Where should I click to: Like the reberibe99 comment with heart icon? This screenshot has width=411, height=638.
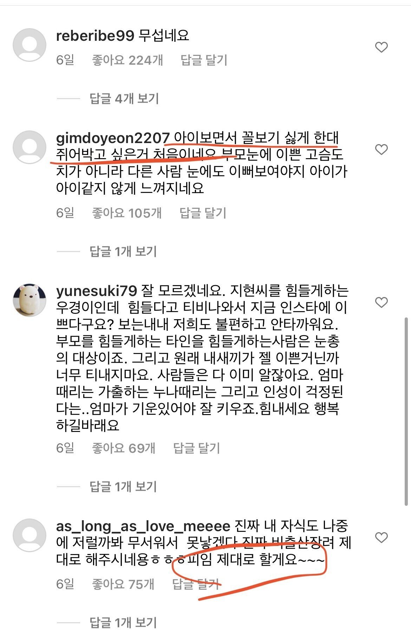coord(381,47)
